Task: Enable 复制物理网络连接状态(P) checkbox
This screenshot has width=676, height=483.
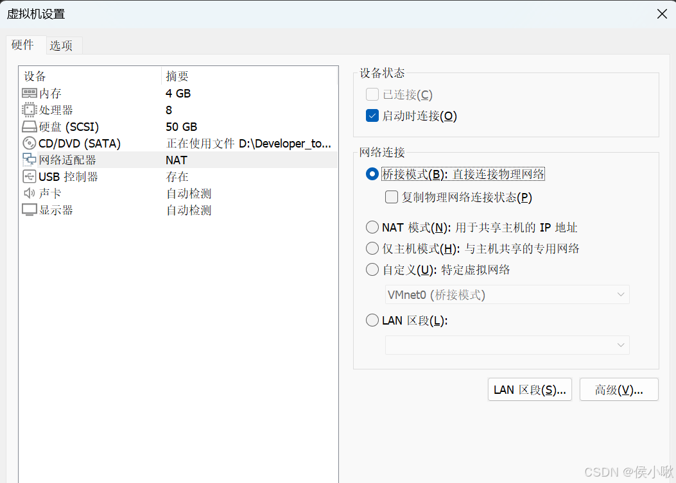Action: [x=392, y=197]
